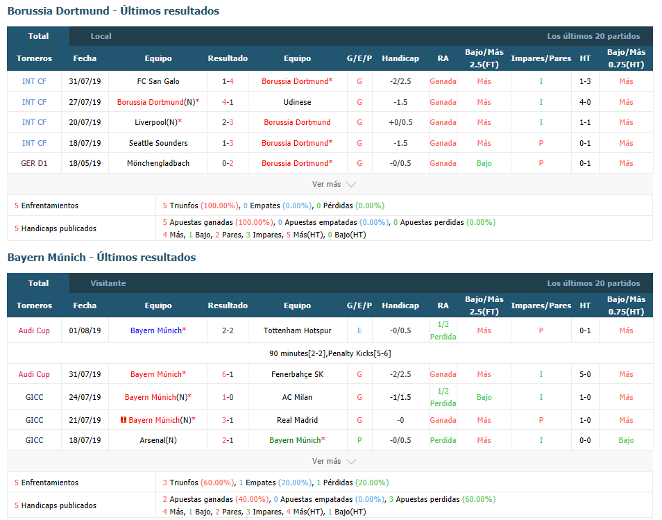
Task: Click GICC tournament for Arsenal match
Action: click(x=34, y=440)
